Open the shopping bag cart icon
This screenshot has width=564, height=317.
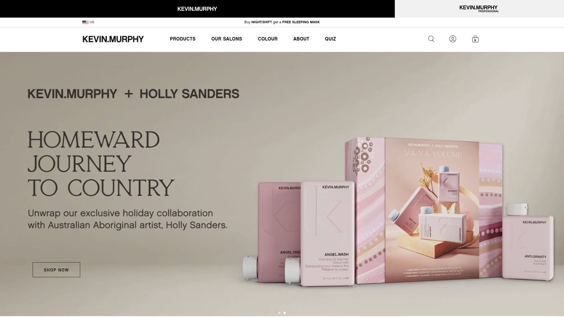click(475, 39)
